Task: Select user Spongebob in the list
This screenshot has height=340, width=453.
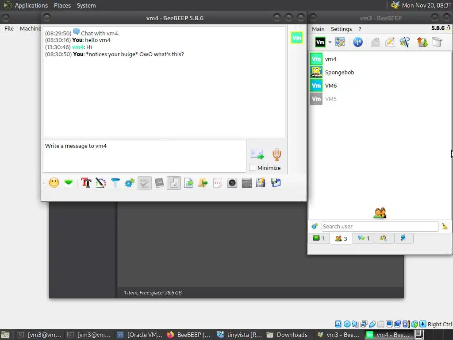Action: click(380, 72)
